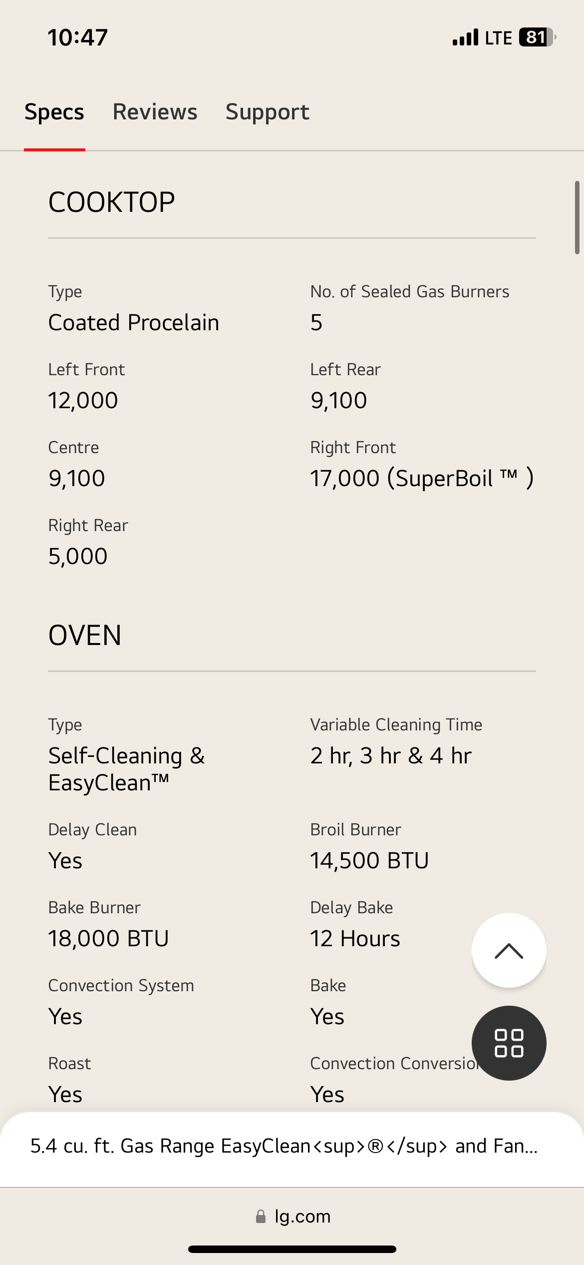
Task: Tap the Coated Procelain cooktop type value
Action: click(x=134, y=323)
